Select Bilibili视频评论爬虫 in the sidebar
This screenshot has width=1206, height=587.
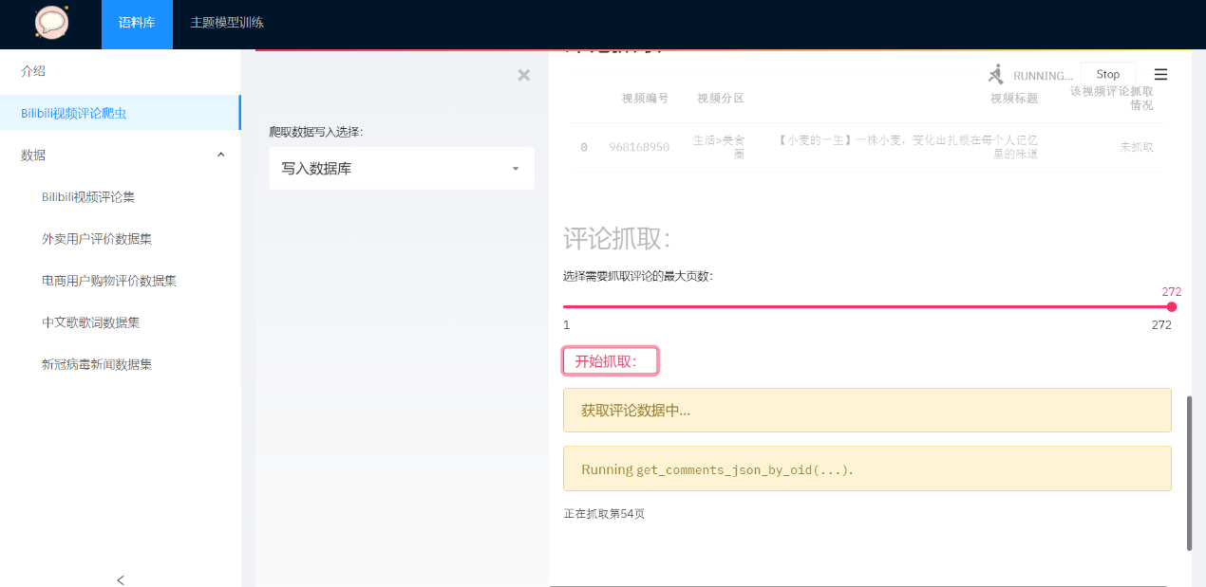point(120,113)
